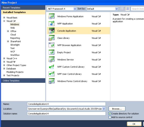Select Windows under Visual C#
Image resolution: width=144 pixels, height=127 pixels.
tap(15, 24)
